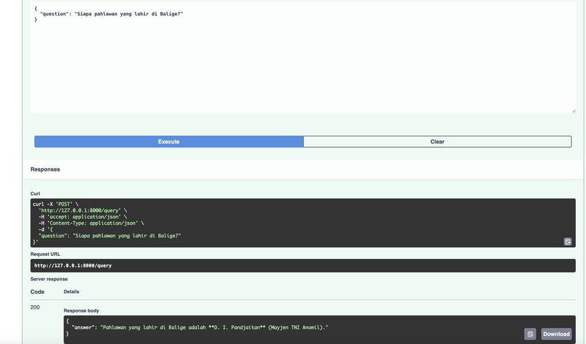Clear the request with Clear button

437,142
